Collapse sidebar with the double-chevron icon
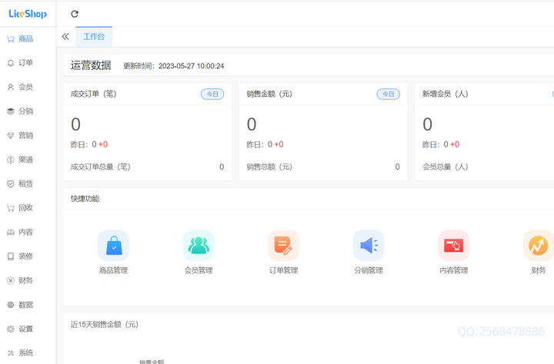This screenshot has height=364, width=554. [x=65, y=36]
